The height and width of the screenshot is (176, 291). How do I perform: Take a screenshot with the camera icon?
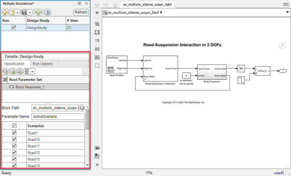[x=97, y=148]
